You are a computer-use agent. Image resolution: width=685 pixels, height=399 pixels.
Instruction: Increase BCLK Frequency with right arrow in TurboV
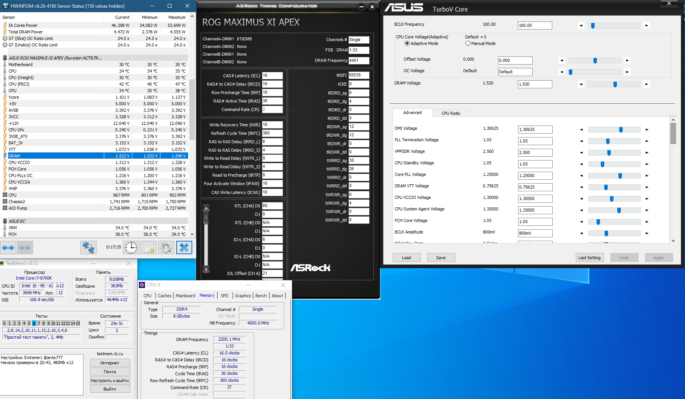point(647,26)
